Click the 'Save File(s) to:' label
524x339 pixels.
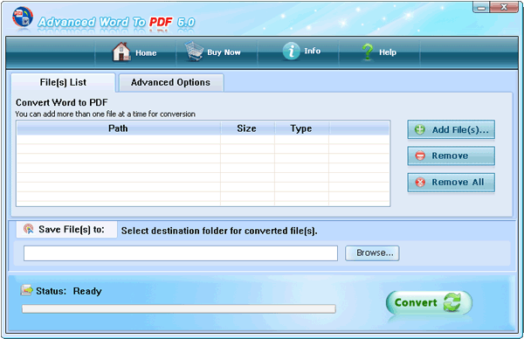tap(72, 229)
